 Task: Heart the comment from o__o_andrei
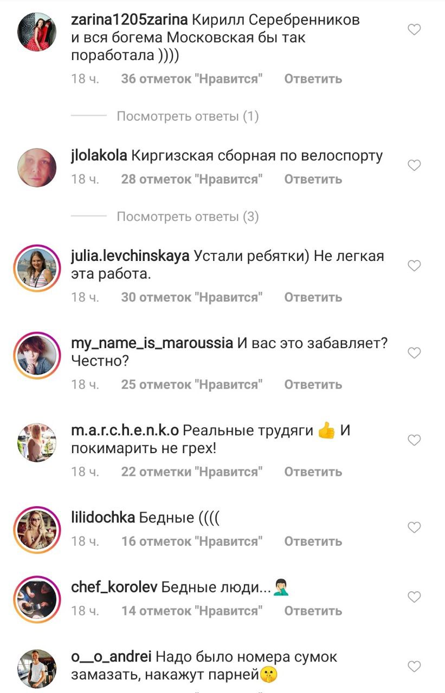pyautogui.click(x=414, y=666)
